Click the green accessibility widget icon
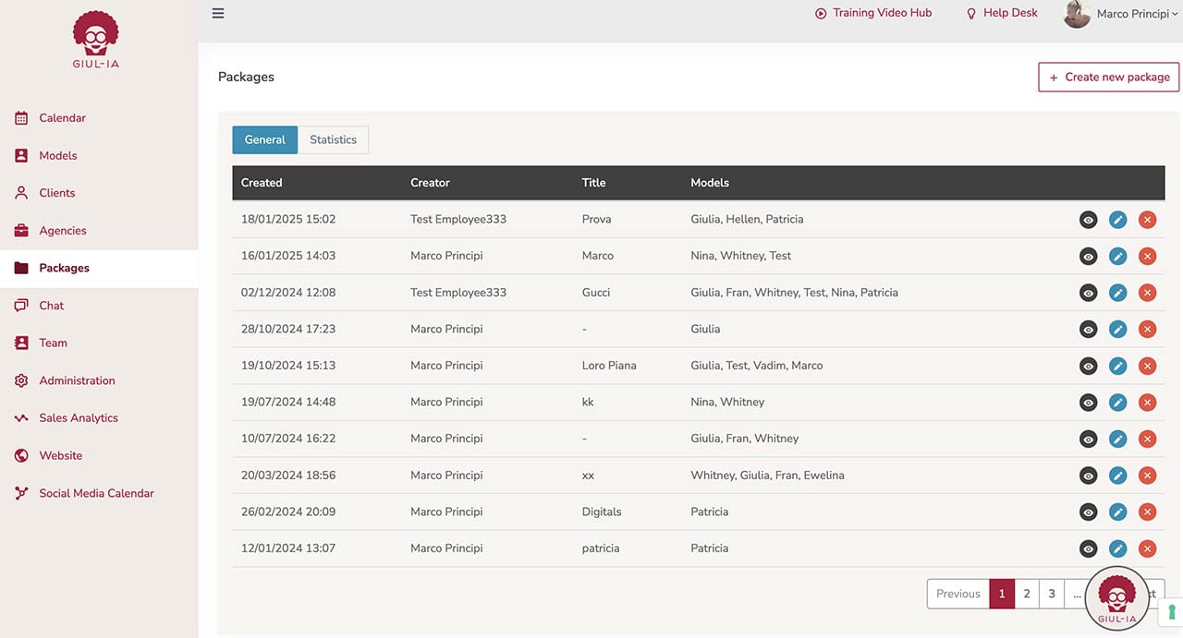 [x=1172, y=611]
